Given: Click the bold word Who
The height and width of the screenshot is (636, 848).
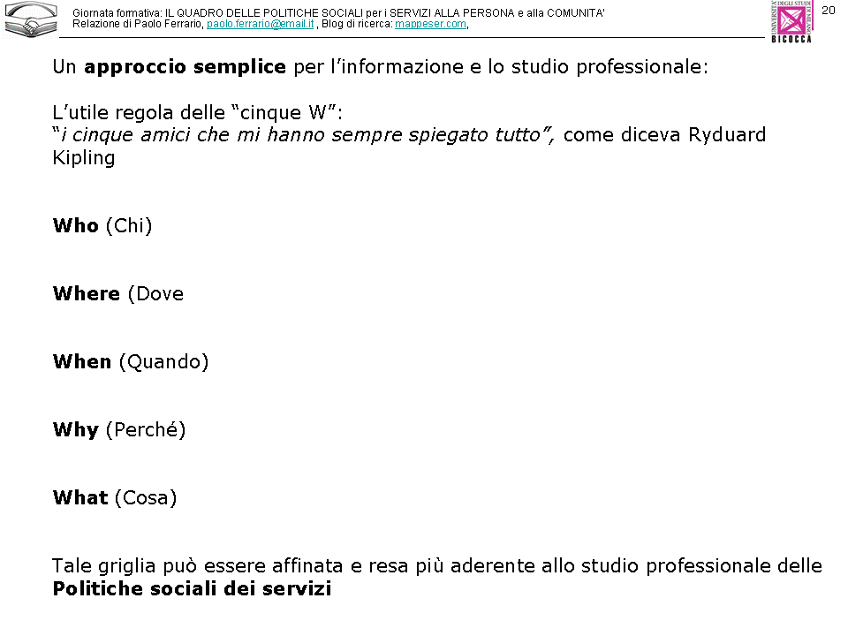Looking at the screenshot, I should pyautogui.click(x=76, y=226).
